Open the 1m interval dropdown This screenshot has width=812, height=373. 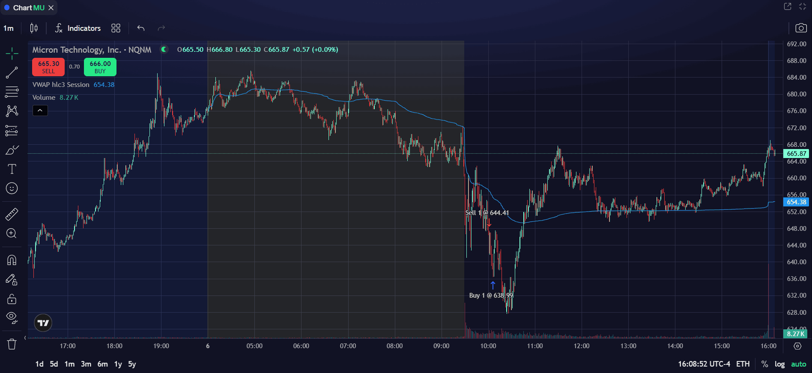coord(9,28)
